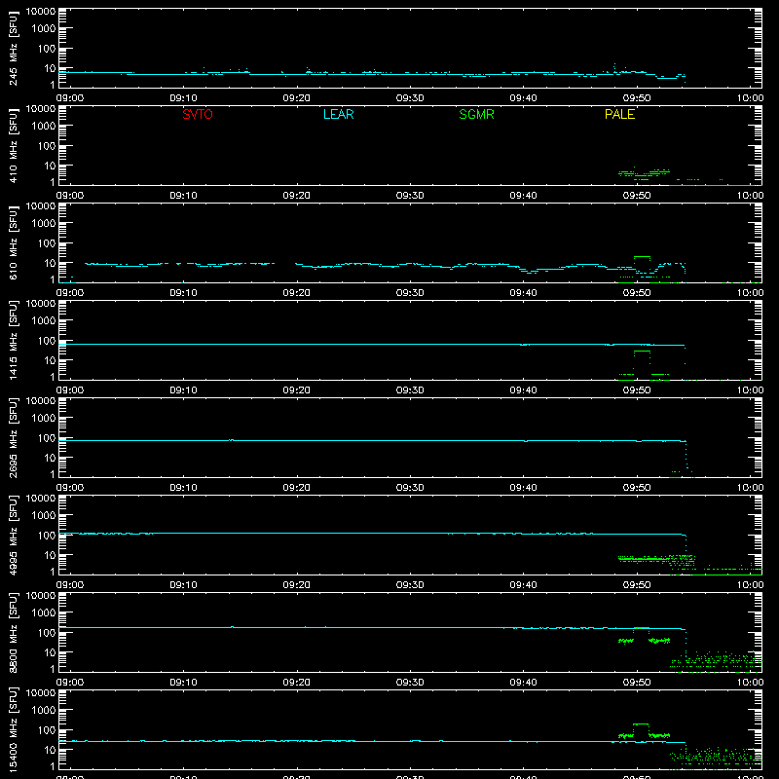Click the 100 y-tick of the 15400 MHz plot
The image size is (779, 779).
[47, 730]
